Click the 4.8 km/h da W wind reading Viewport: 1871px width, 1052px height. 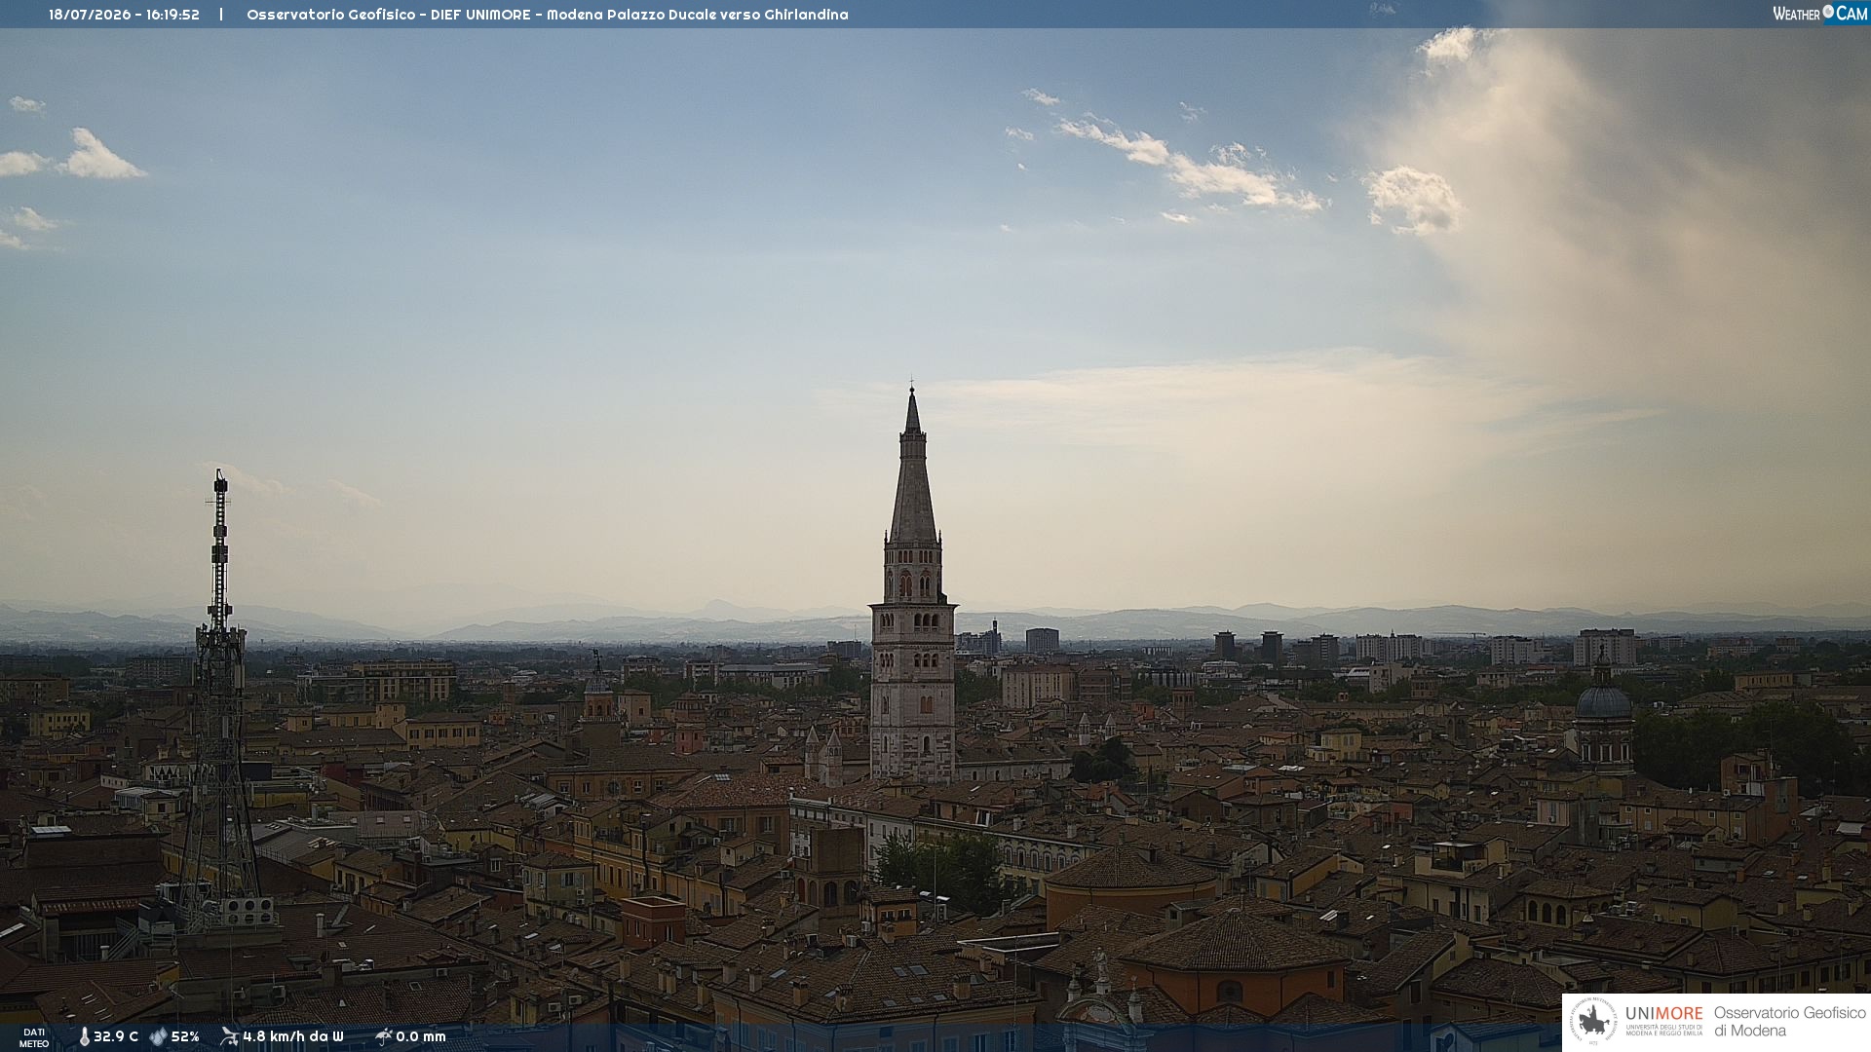(293, 1036)
